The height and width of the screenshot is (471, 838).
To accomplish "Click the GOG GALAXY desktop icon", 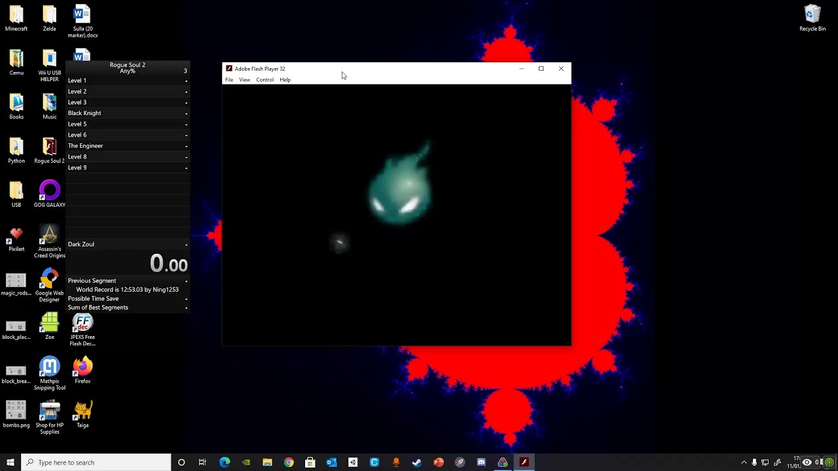I will pos(49,194).
